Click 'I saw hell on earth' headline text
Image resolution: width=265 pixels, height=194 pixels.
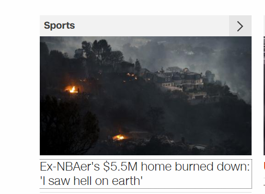[91, 181]
